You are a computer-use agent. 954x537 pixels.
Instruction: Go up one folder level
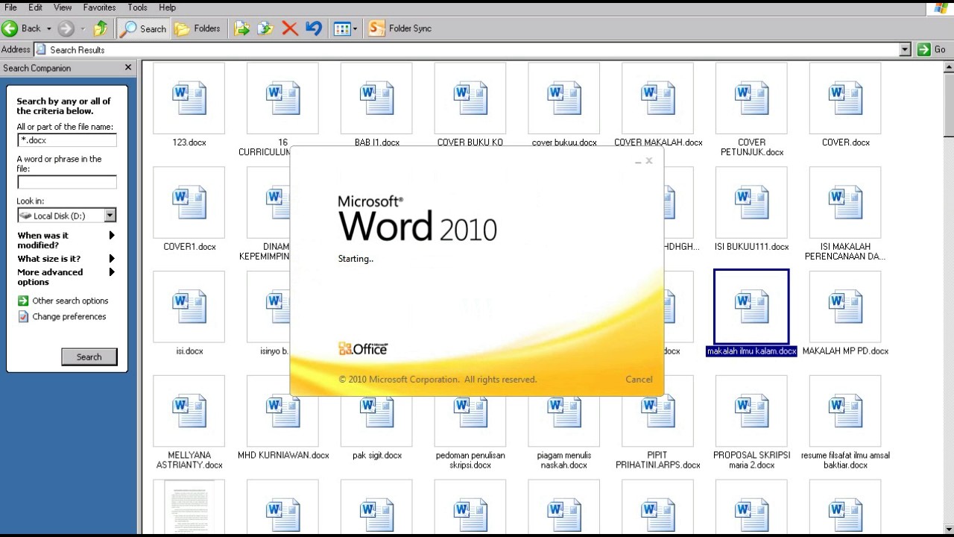(100, 28)
